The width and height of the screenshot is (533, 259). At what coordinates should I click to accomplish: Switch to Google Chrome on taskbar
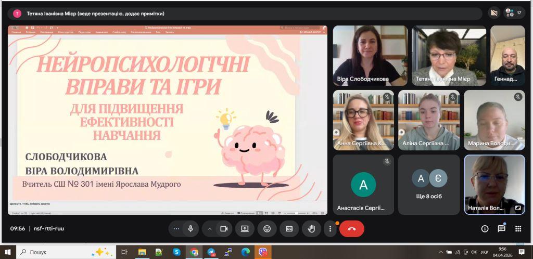pyautogui.click(x=194, y=252)
